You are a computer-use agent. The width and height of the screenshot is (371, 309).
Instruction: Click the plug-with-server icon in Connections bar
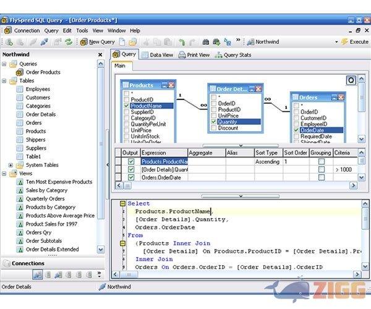point(58,275)
